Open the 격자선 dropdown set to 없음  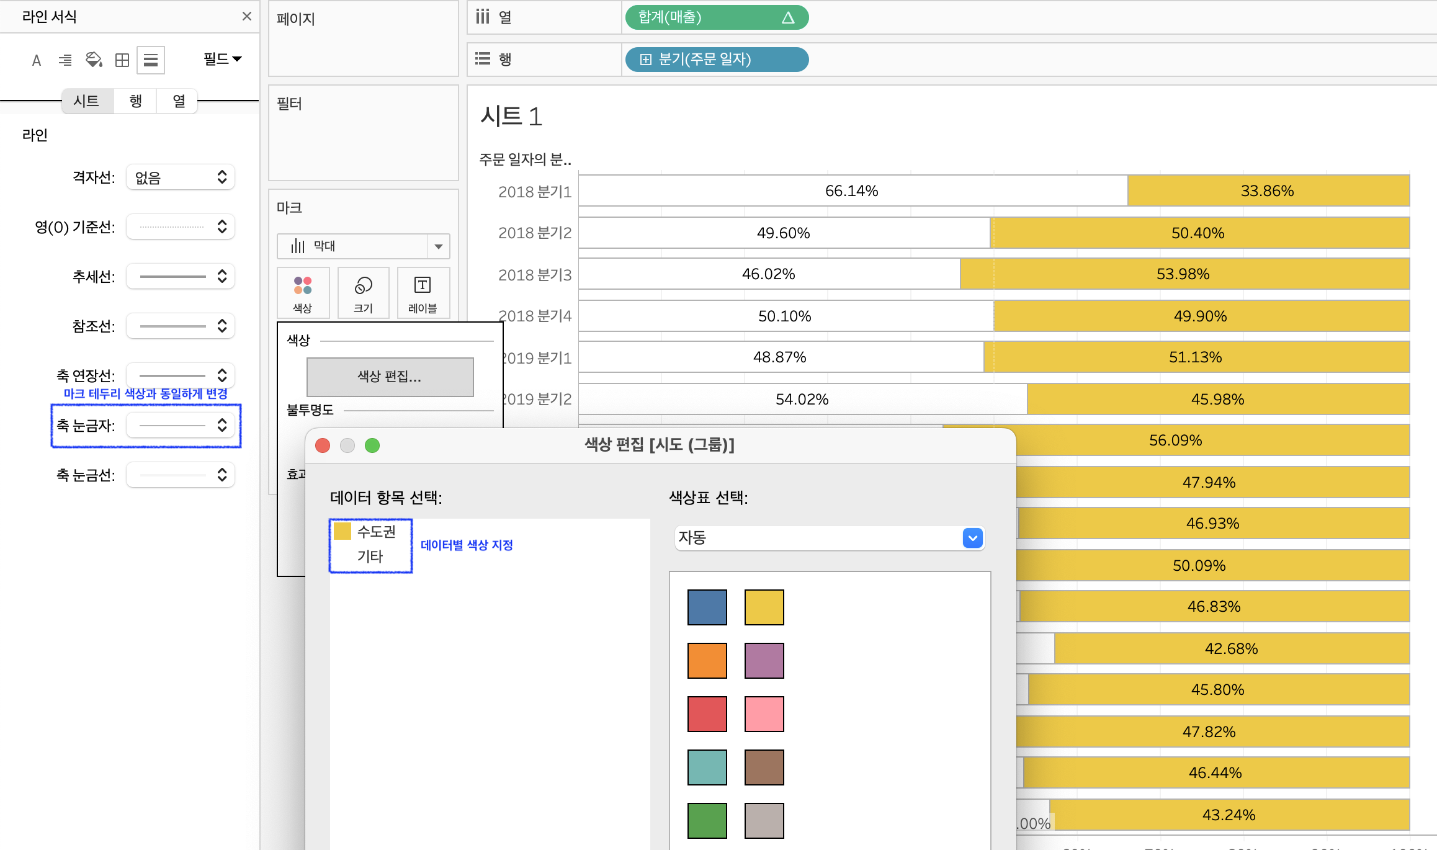tap(181, 177)
